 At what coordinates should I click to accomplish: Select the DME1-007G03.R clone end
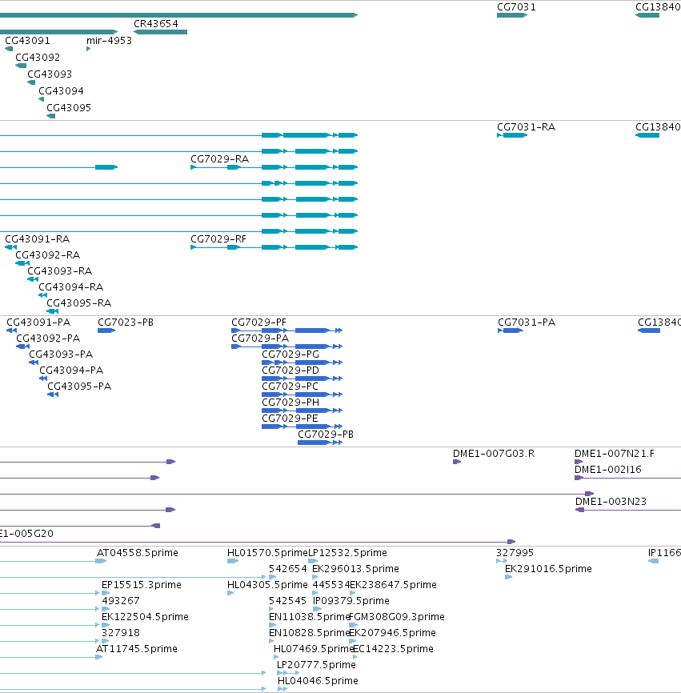(457, 462)
